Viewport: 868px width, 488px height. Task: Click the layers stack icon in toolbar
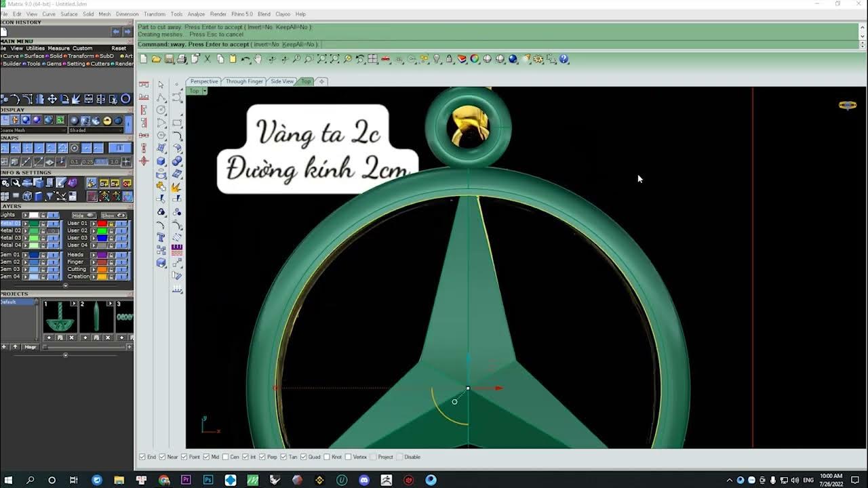click(462, 59)
